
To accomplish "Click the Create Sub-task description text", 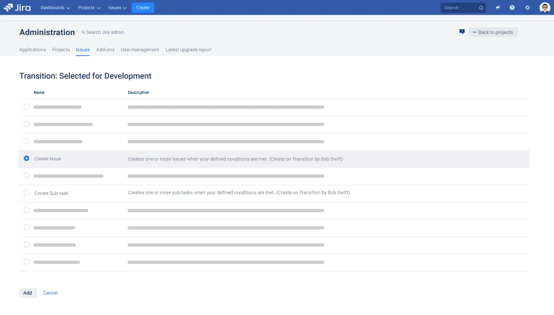I will point(239,193).
